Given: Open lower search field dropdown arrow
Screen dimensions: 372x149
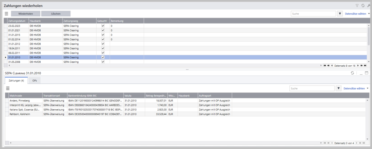Looking at the screenshot, I should point(339,88).
